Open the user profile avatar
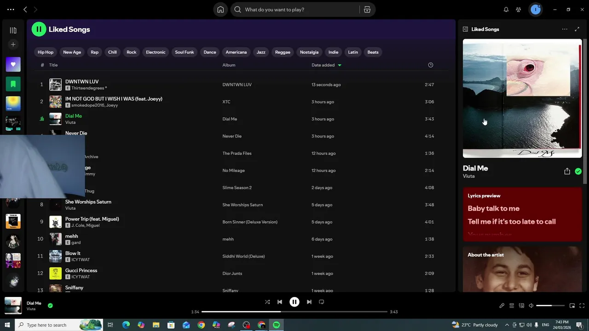This screenshot has height=331, width=589. [535, 10]
